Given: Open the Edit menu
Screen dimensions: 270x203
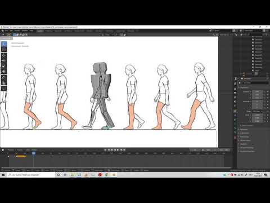Looking at the screenshot, I should (11, 30).
